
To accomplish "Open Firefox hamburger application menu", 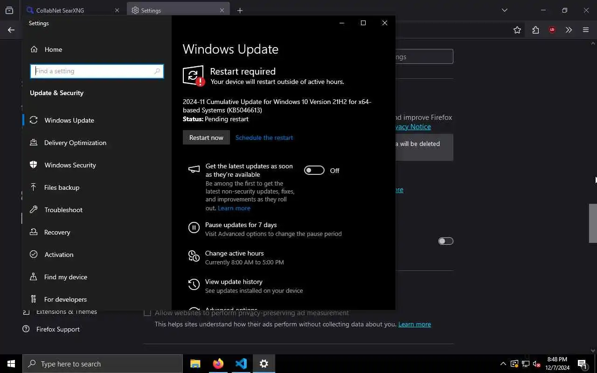I will pyautogui.click(x=586, y=30).
